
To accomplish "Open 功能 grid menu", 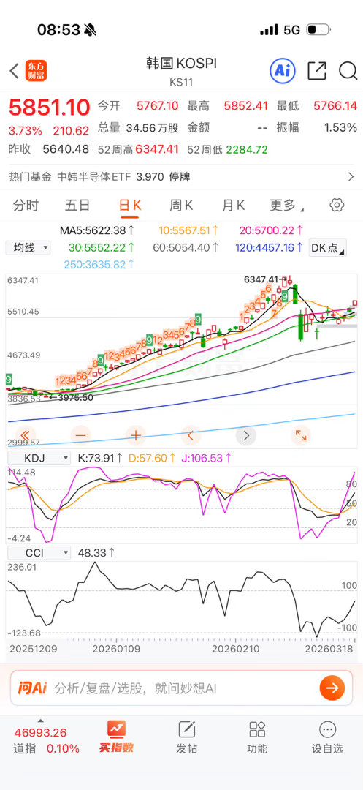I will [x=257, y=737].
